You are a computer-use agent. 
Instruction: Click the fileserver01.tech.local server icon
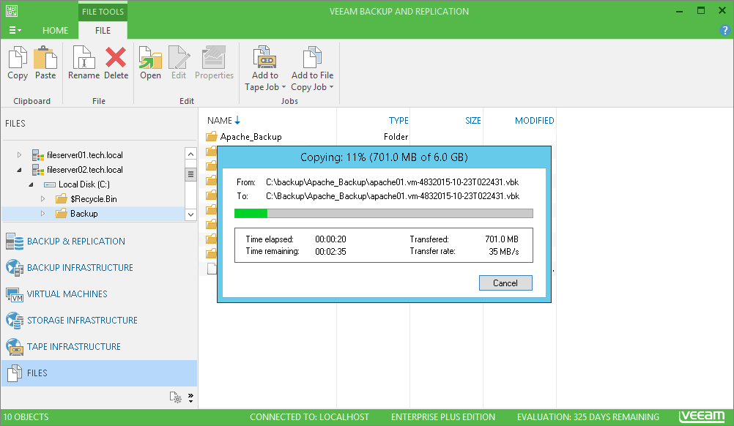38,155
